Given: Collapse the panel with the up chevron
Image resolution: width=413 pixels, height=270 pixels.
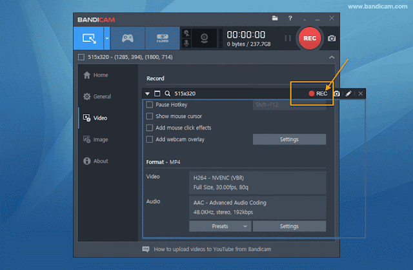Looking at the screenshot, I should coord(332,57).
